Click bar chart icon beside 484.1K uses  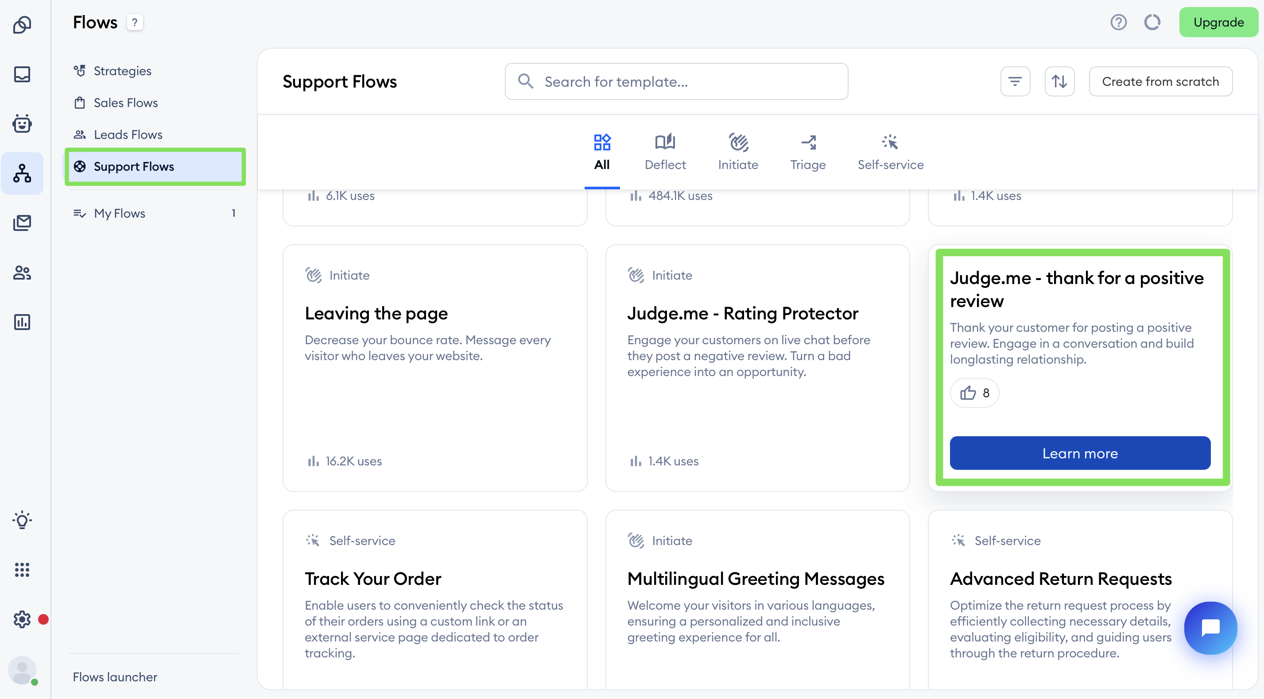636,196
